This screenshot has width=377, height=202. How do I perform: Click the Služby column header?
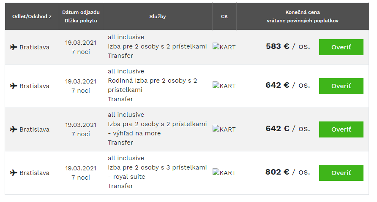pos(158,16)
